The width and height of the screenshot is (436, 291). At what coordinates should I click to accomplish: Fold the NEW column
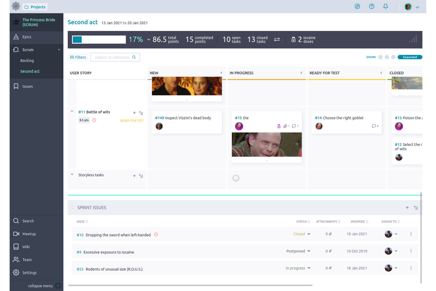(x=221, y=73)
